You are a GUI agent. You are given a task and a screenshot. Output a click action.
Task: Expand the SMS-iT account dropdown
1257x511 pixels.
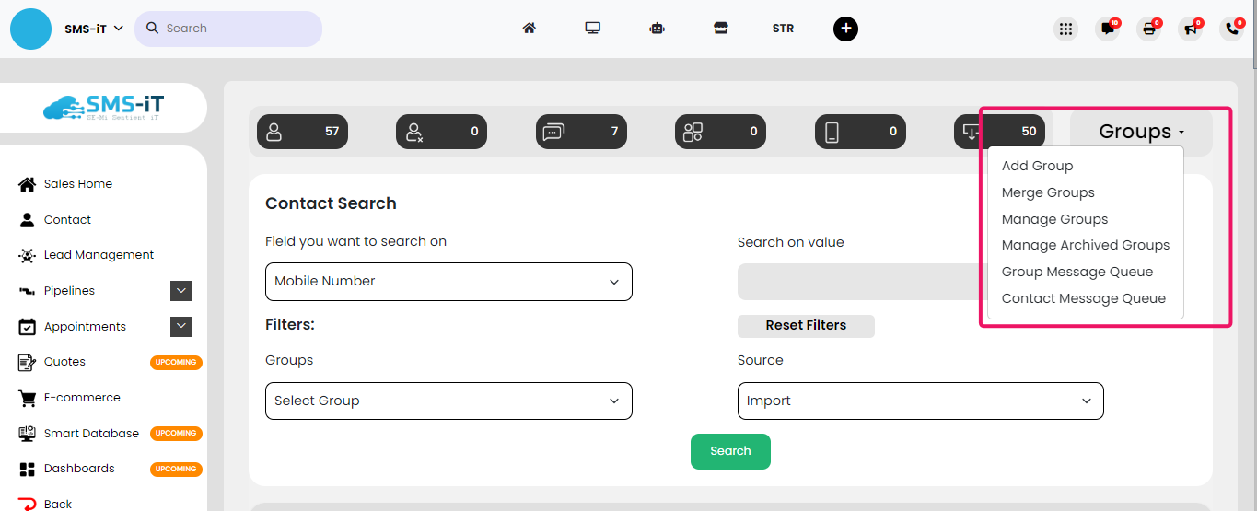(94, 29)
